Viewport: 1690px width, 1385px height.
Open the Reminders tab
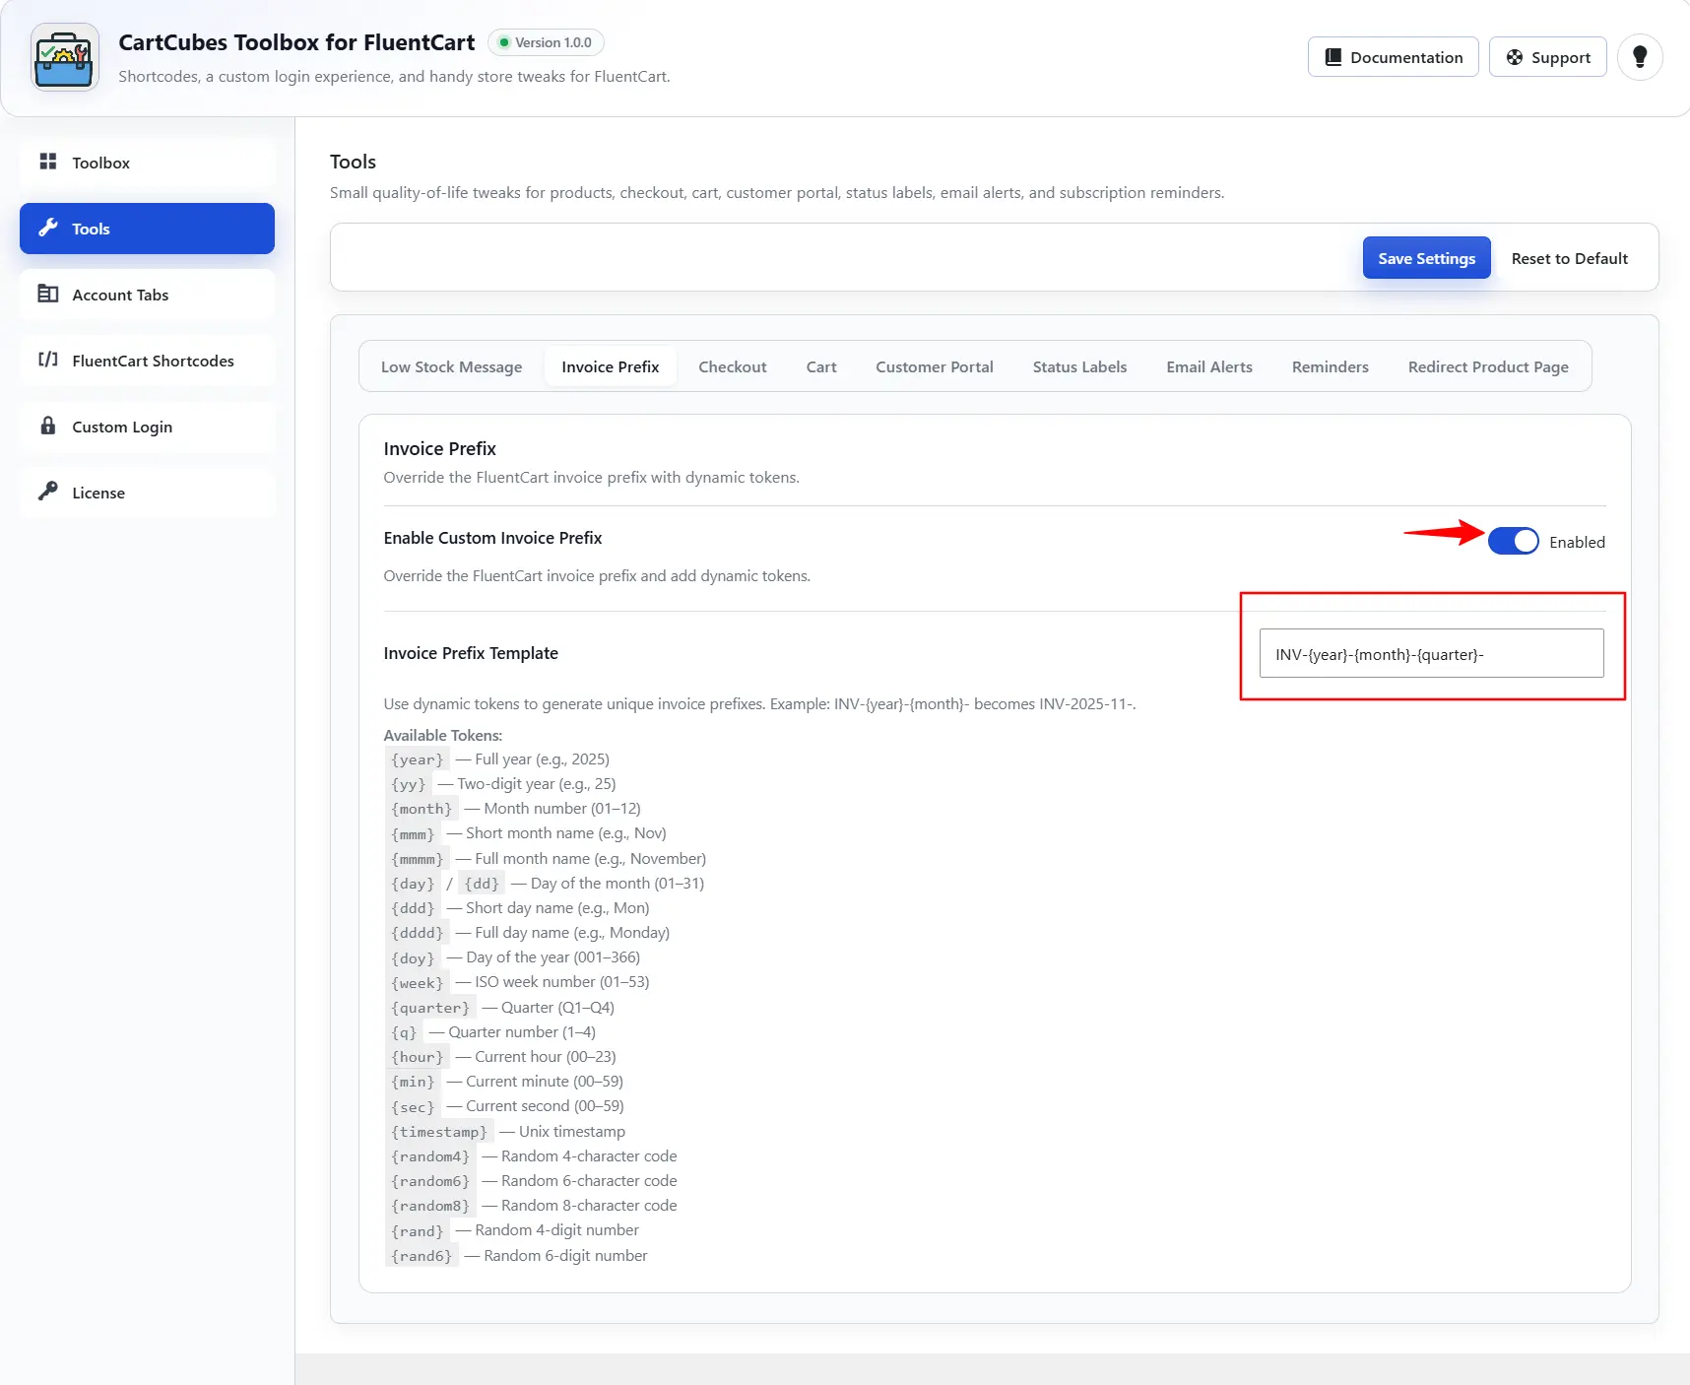(x=1331, y=366)
